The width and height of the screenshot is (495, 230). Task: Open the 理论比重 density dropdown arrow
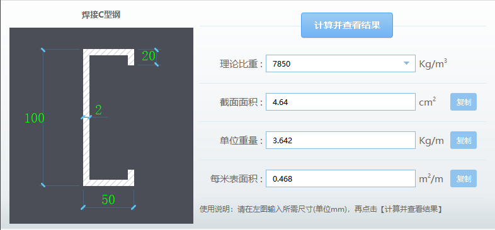(407, 63)
